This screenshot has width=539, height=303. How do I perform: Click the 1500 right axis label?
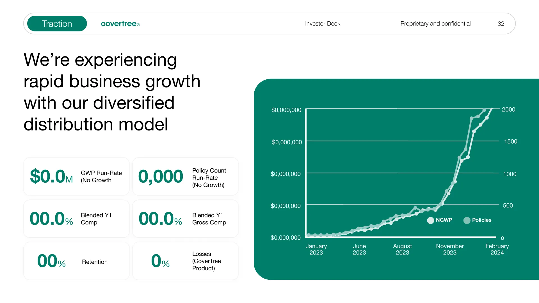(511, 141)
